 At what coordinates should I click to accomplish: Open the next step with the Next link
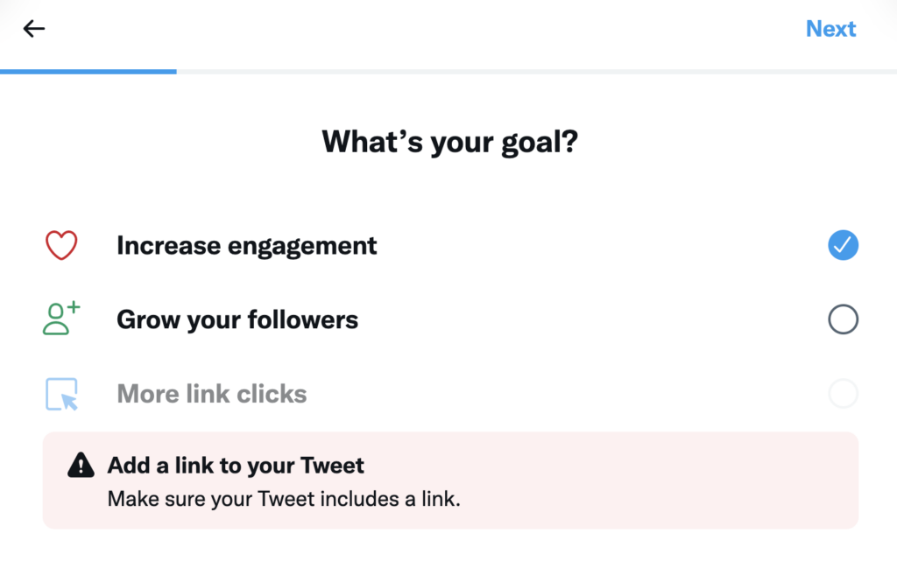click(830, 28)
